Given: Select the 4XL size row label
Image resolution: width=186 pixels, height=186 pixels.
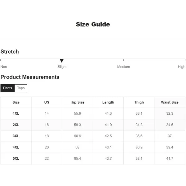Looking at the screenshot, I should 16,147.
